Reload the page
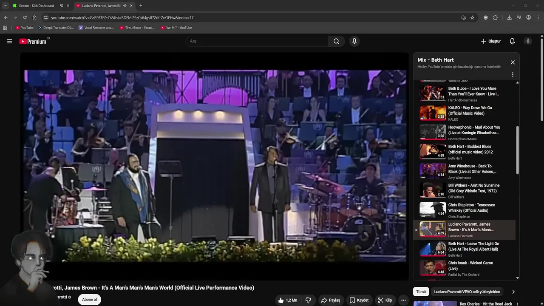 (x=25, y=17)
